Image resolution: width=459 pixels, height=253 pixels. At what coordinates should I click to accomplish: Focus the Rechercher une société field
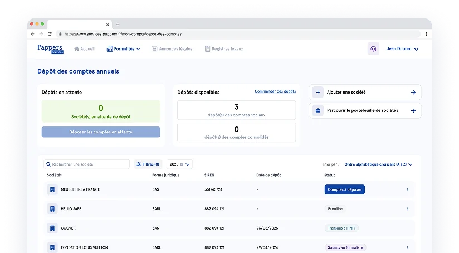(x=87, y=164)
